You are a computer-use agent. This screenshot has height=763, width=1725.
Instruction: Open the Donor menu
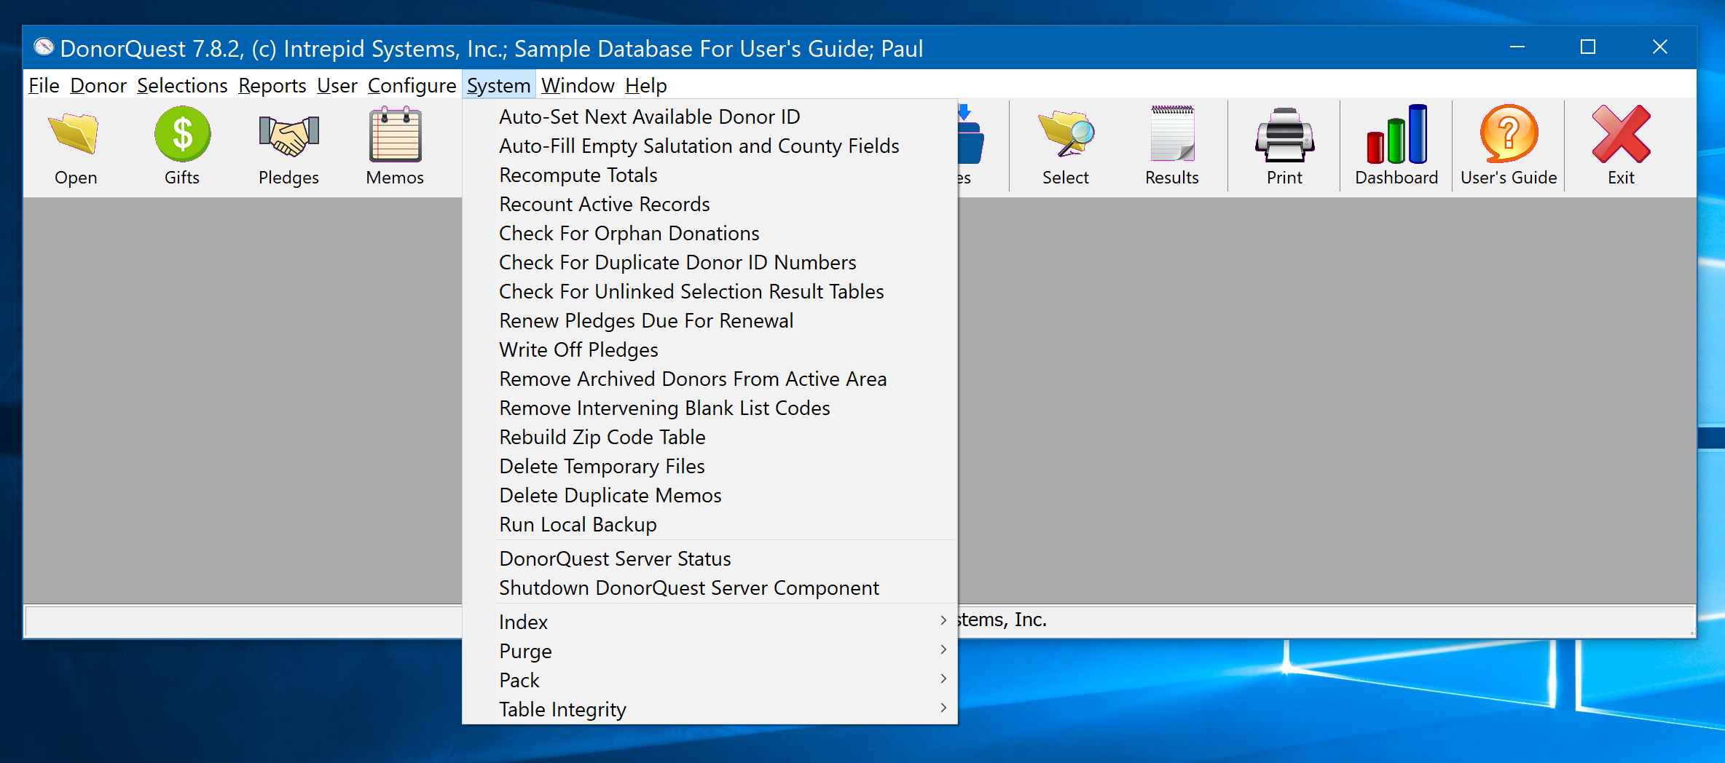click(98, 85)
